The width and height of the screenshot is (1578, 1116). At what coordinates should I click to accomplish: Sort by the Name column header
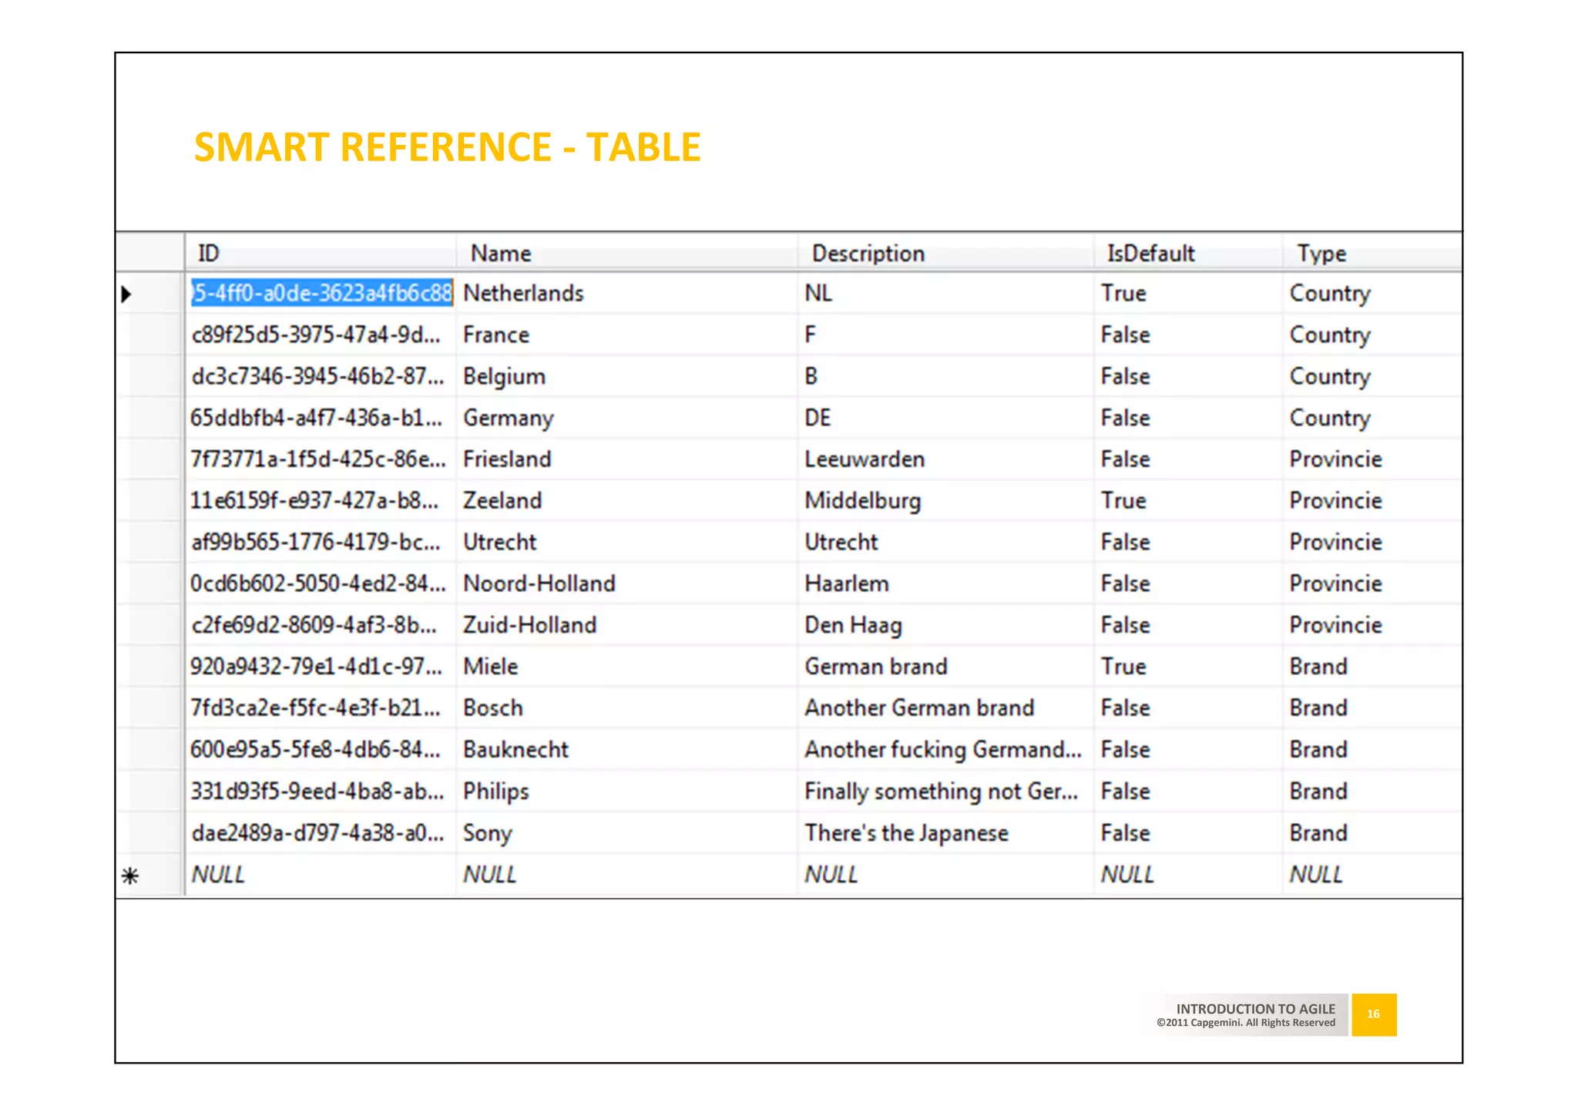tap(627, 253)
